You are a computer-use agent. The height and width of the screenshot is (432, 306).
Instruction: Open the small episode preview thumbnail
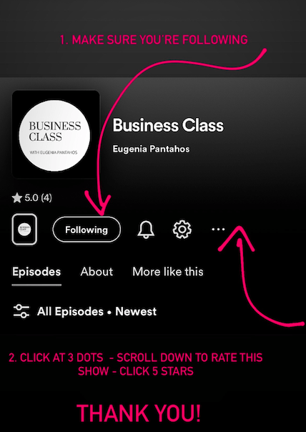coord(24,229)
